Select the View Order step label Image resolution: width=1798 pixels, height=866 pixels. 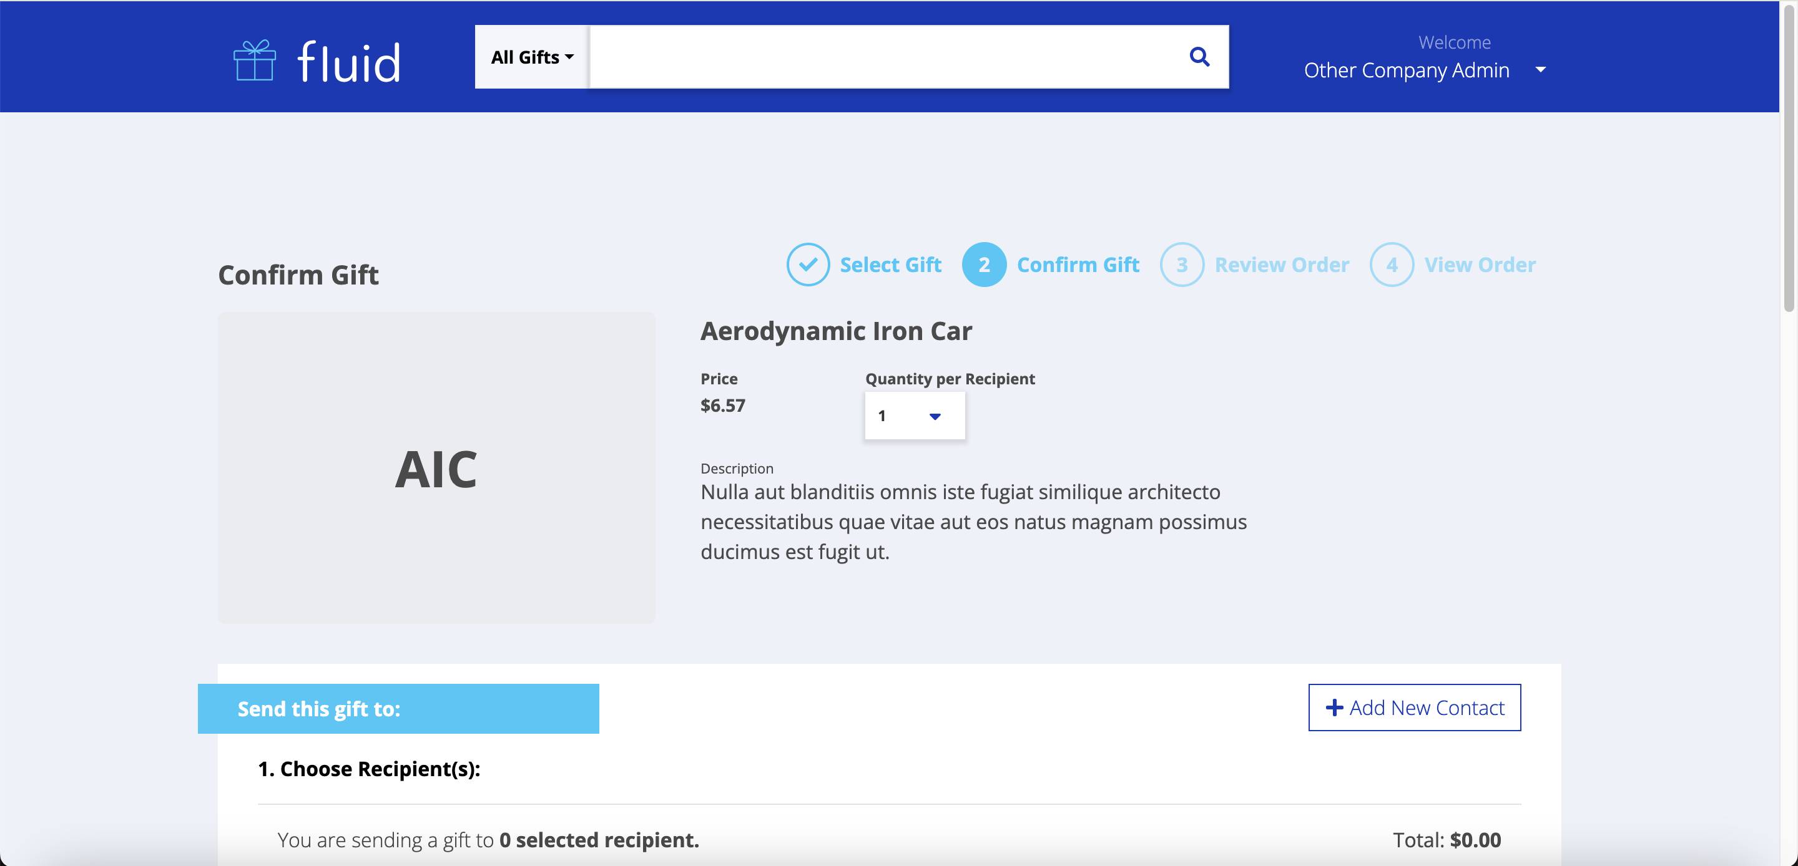1479,265
